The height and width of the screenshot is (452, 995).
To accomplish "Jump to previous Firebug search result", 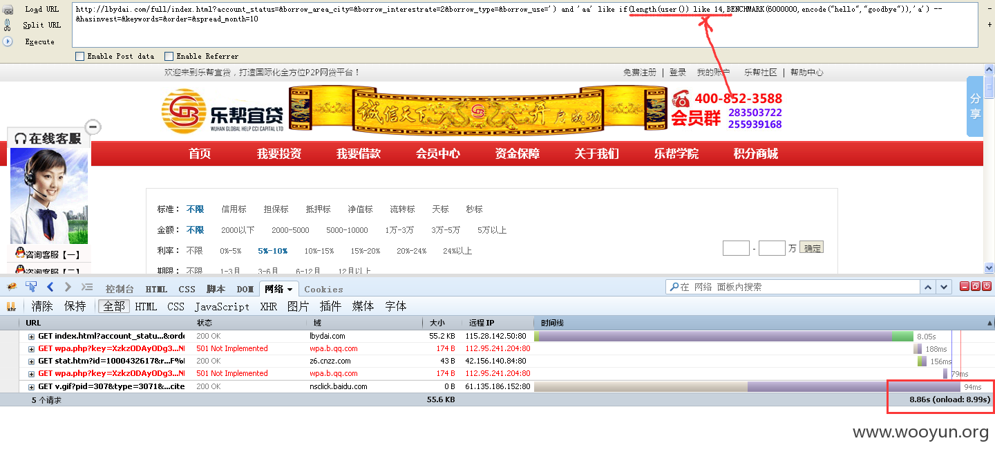I will [929, 287].
